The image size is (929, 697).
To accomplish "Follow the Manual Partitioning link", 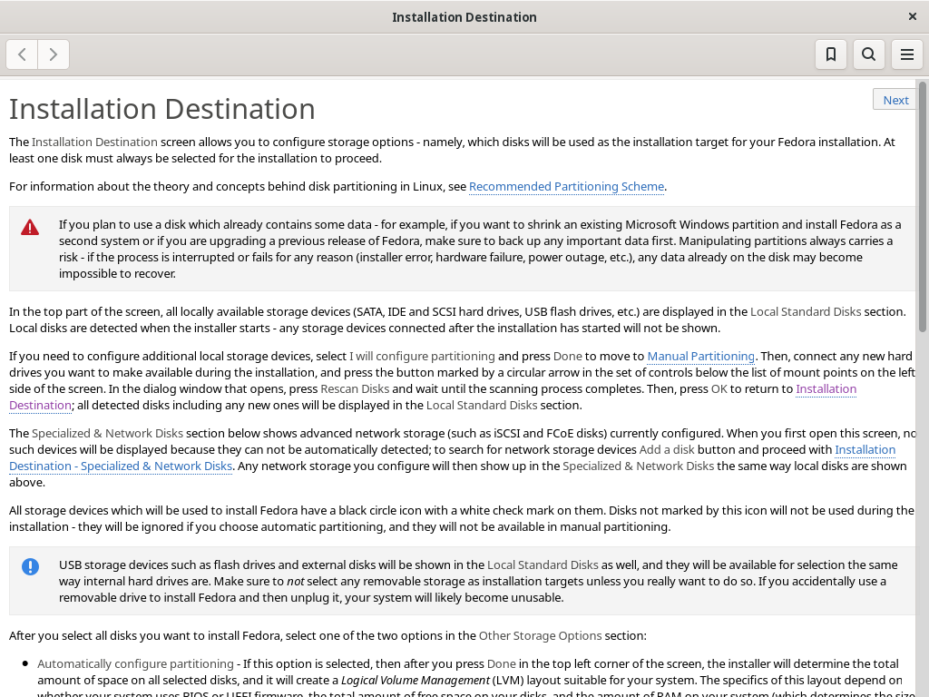I will [x=700, y=356].
